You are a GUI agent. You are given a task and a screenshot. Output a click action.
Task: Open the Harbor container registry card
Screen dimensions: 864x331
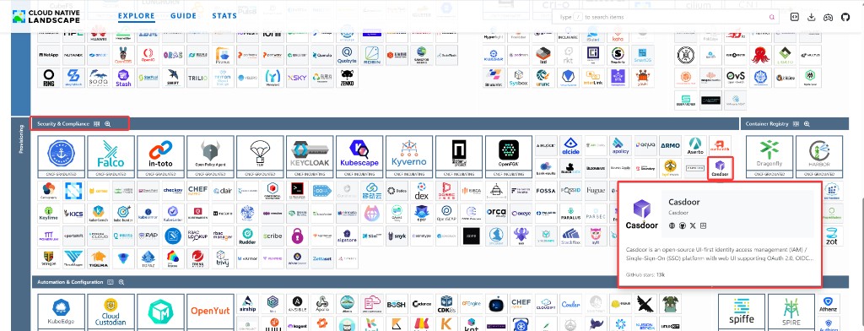point(818,157)
